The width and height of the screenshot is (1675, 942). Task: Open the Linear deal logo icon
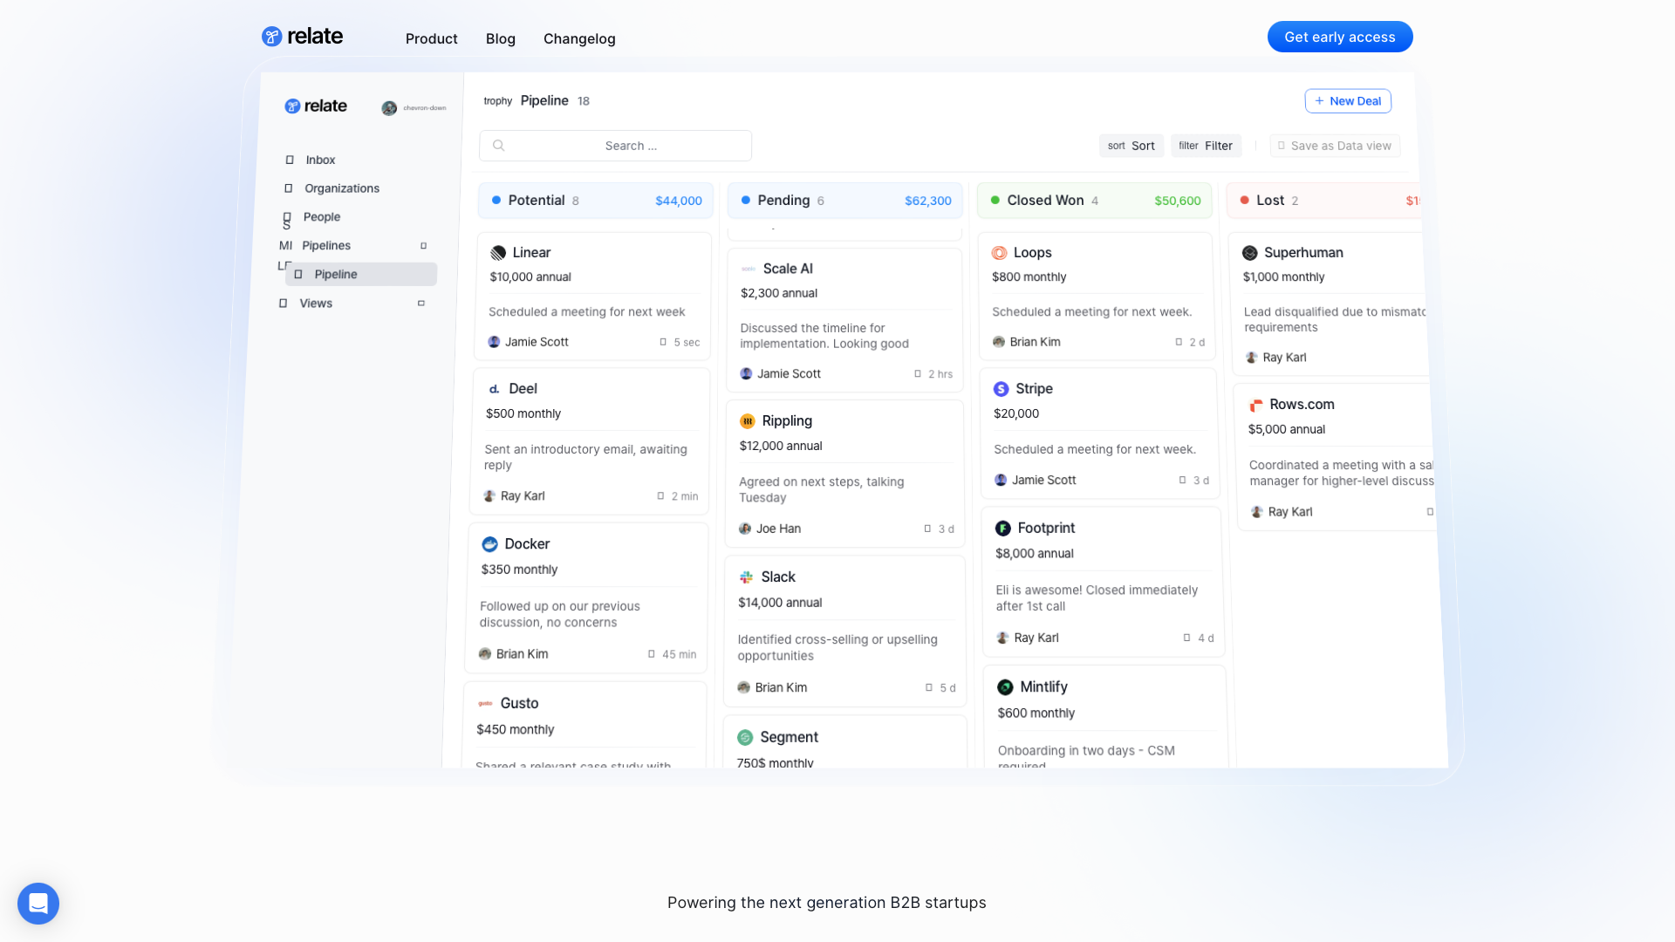click(498, 253)
